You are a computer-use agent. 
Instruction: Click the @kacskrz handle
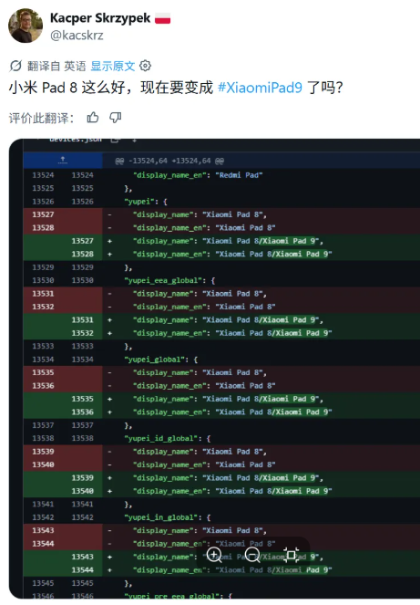(x=77, y=36)
